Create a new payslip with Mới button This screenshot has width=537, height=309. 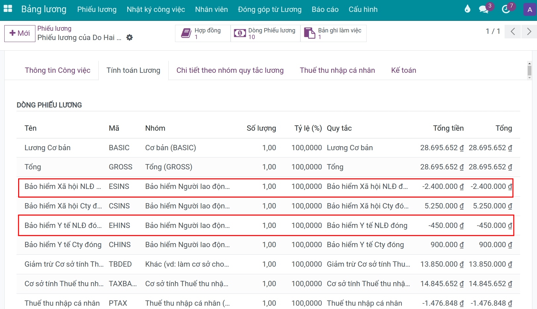coord(20,33)
